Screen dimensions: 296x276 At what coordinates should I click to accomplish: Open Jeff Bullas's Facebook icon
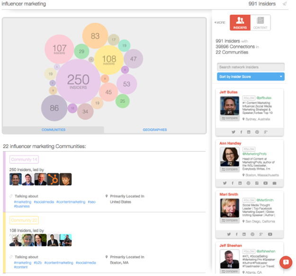(241, 132)
